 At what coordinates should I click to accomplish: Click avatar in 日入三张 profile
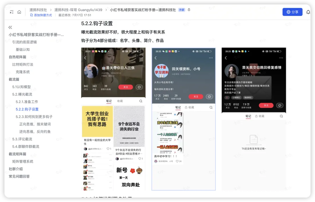tap(91, 71)
